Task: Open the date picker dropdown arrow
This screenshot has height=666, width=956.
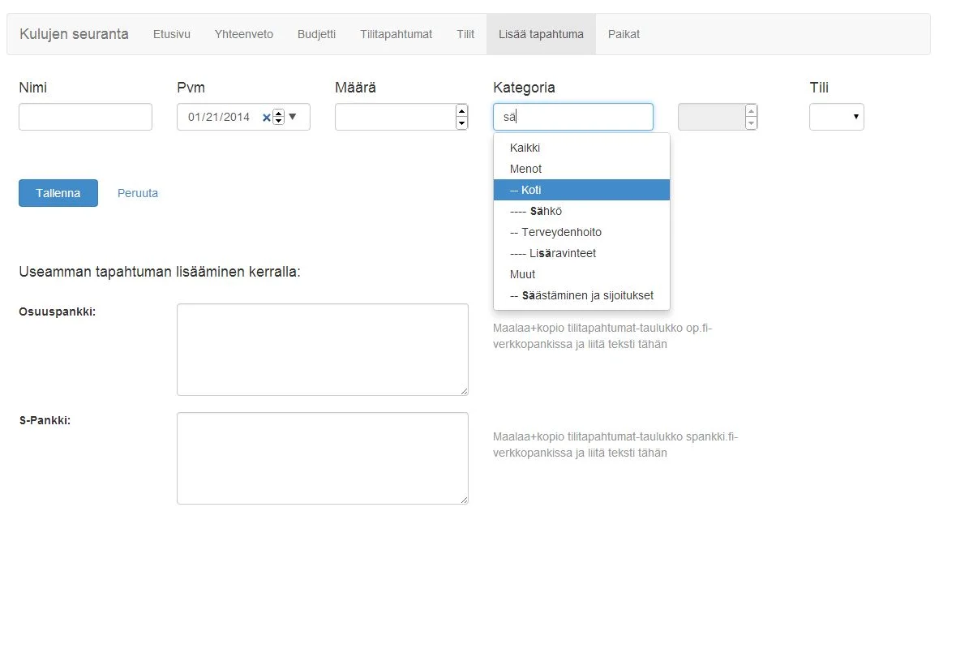Action: point(293,117)
